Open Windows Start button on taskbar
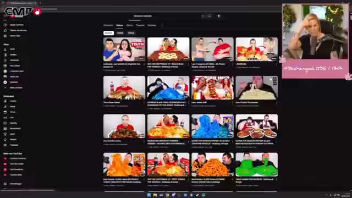This screenshot has width=352, height=198. pos(149,195)
